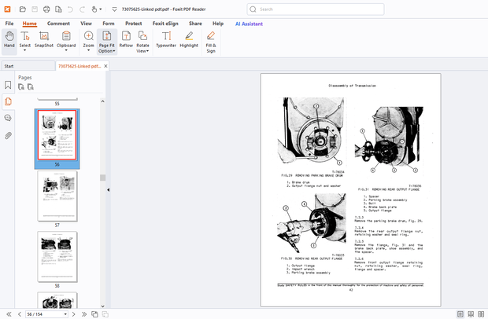Screen dimensions: 488x319
Task: Switch to facing pages view mode
Action: click(481, 314)
